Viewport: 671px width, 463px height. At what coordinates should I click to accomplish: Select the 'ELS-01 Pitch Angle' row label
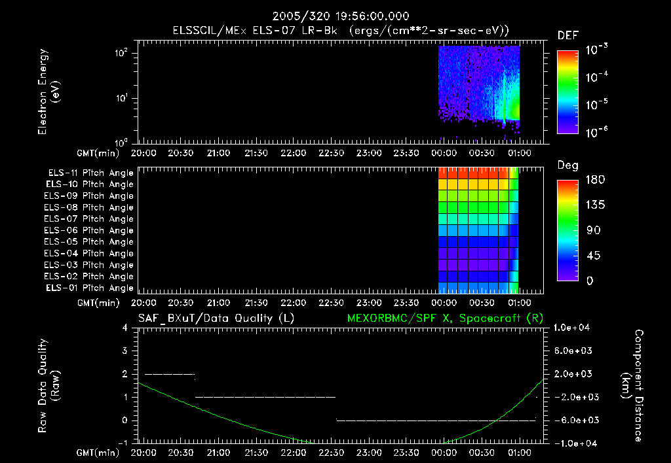pos(90,288)
